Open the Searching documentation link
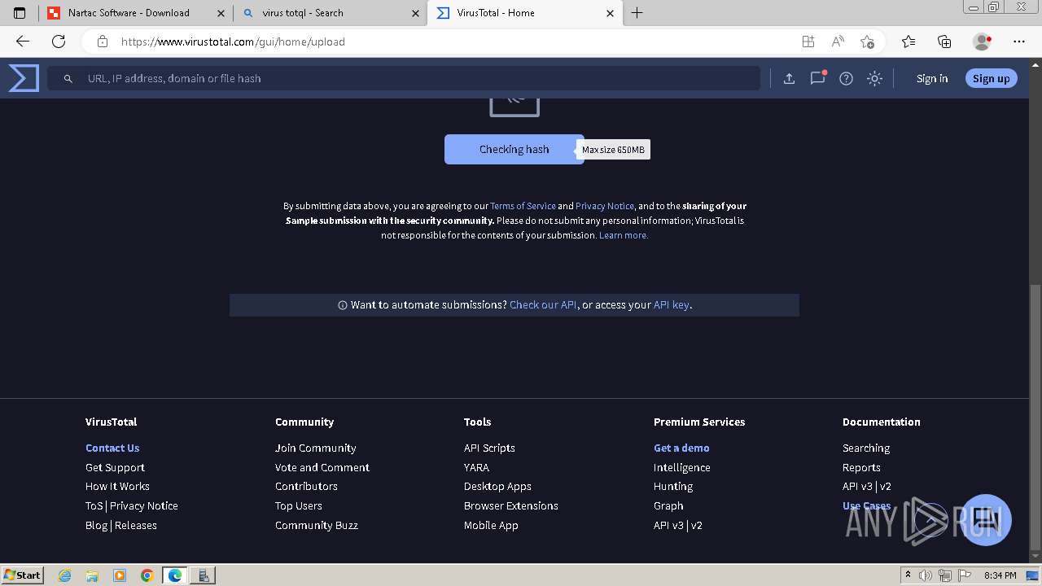The width and height of the screenshot is (1042, 586). 866,448
